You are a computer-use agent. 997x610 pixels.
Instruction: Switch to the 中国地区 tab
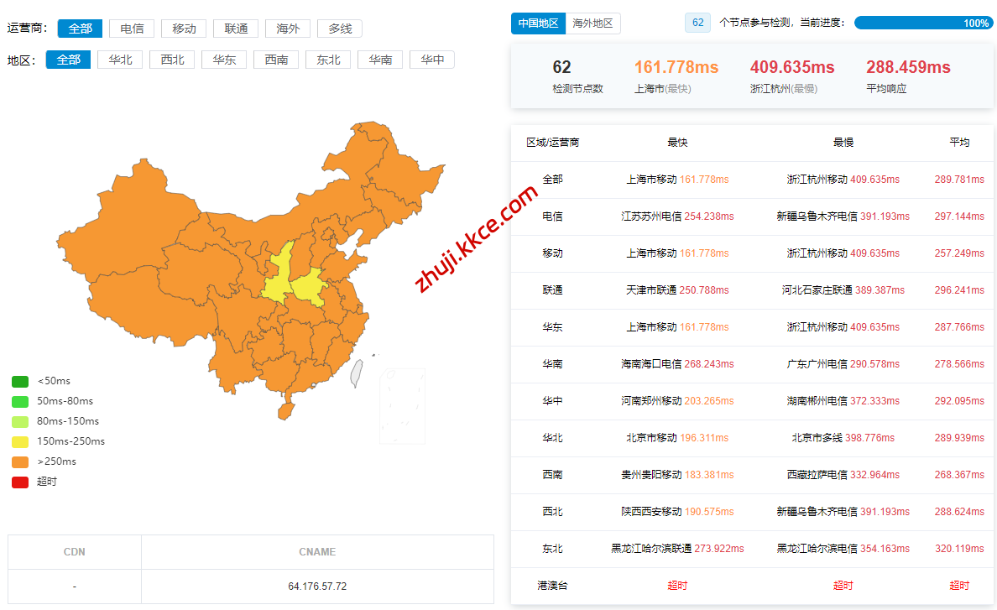pyautogui.click(x=538, y=23)
